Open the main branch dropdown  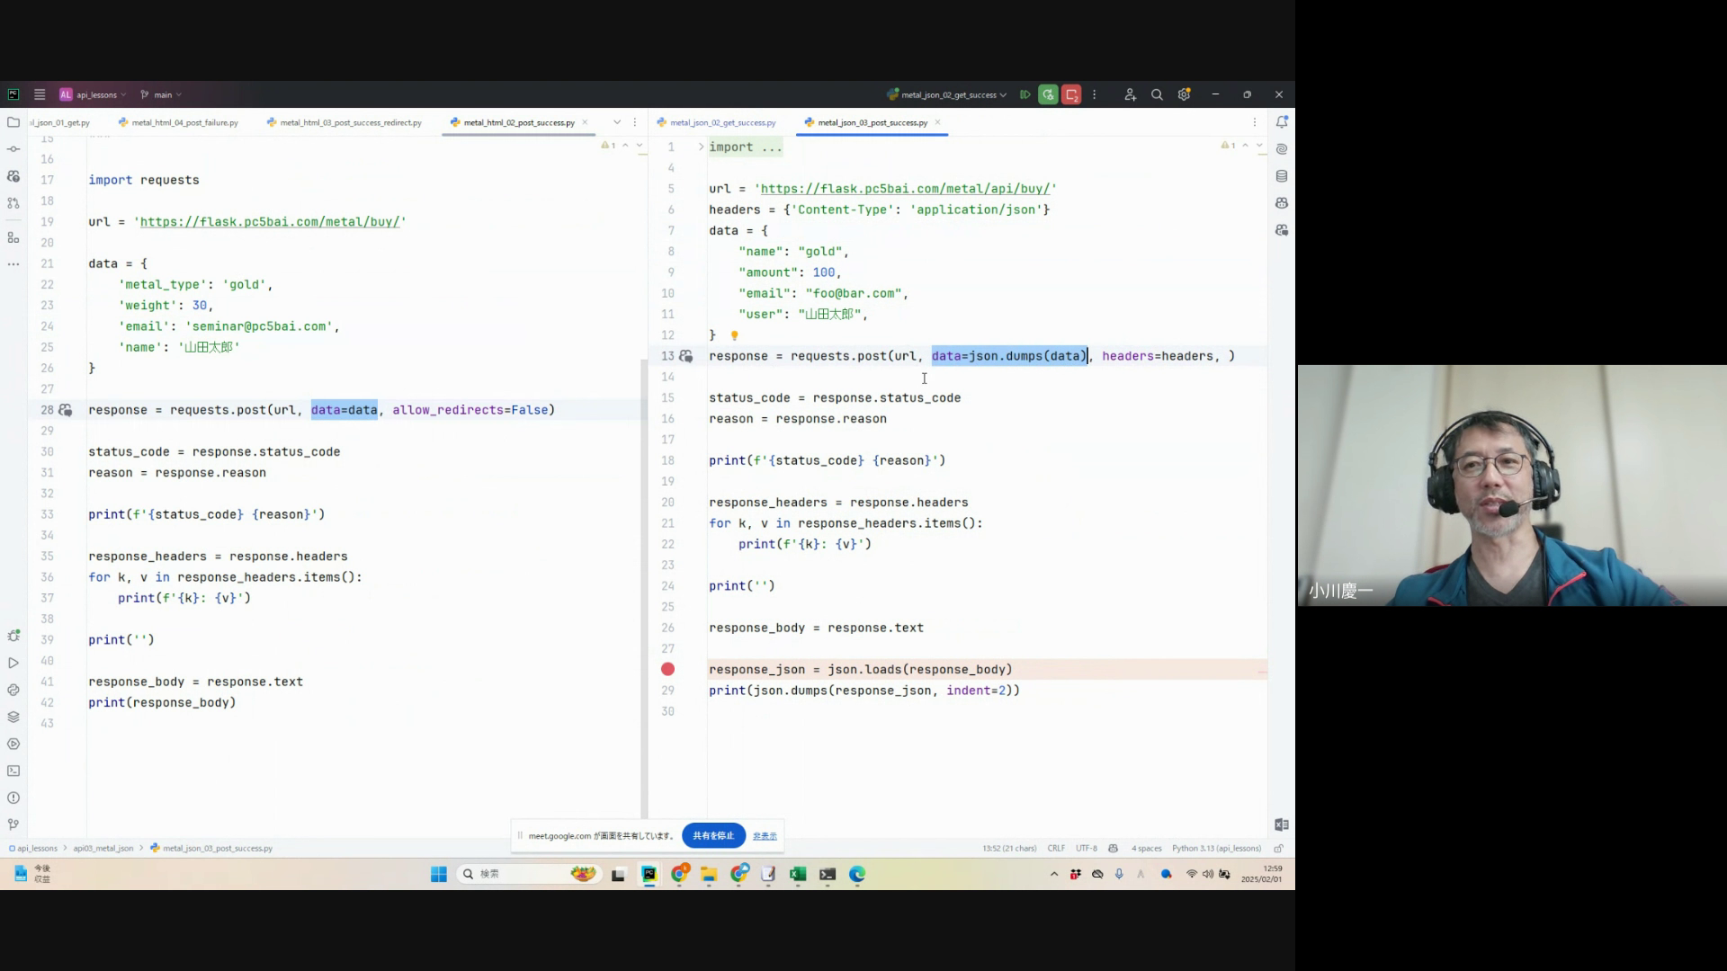point(162,94)
